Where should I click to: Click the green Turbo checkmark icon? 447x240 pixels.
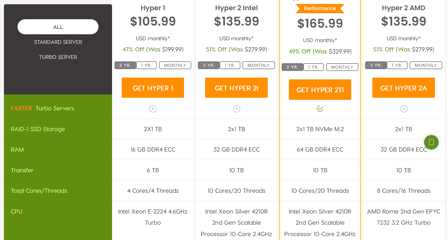tap(320, 109)
